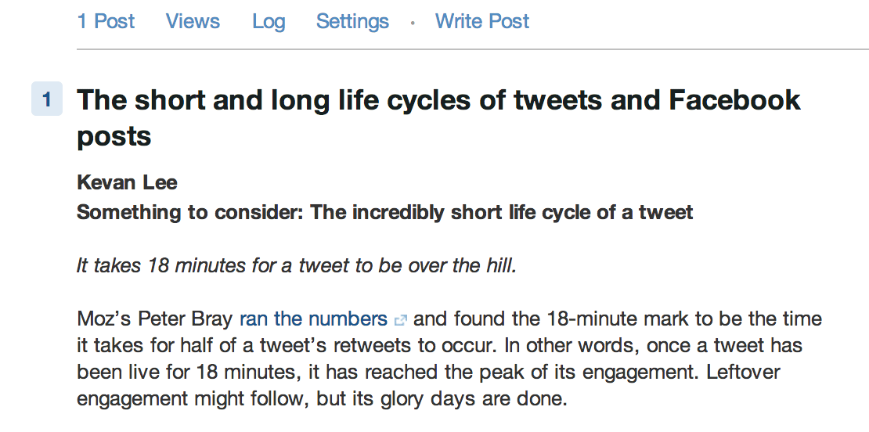The image size is (869, 432).
Task: Click the external link icon after 'ran the numbers'
Action: pos(400,320)
